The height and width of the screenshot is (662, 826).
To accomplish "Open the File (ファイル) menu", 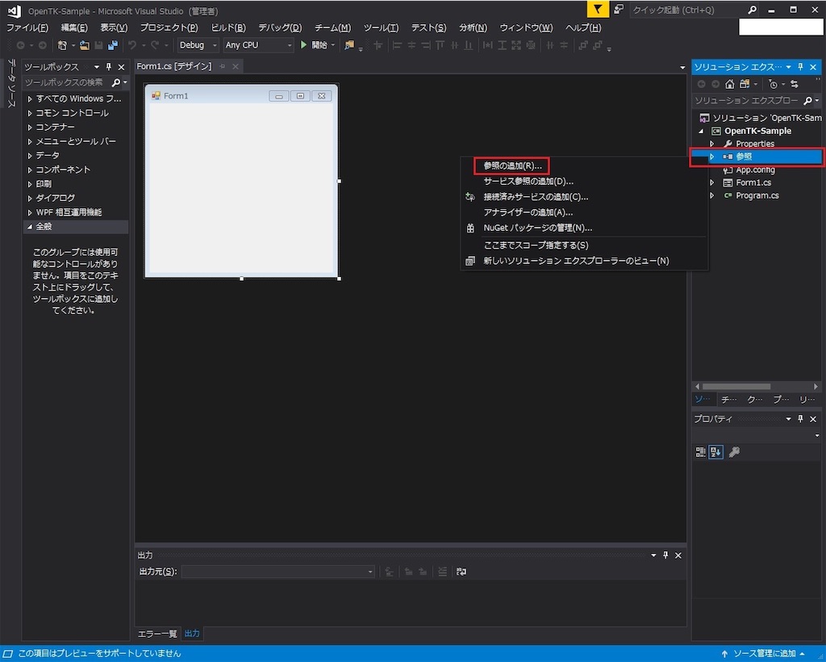I will [x=27, y=27].
